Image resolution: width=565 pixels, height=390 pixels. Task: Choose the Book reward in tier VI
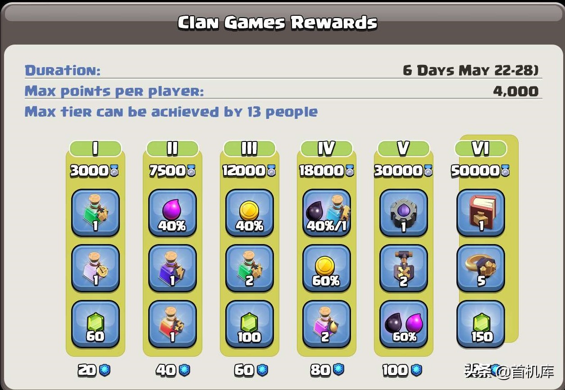[x=481, y=213]
